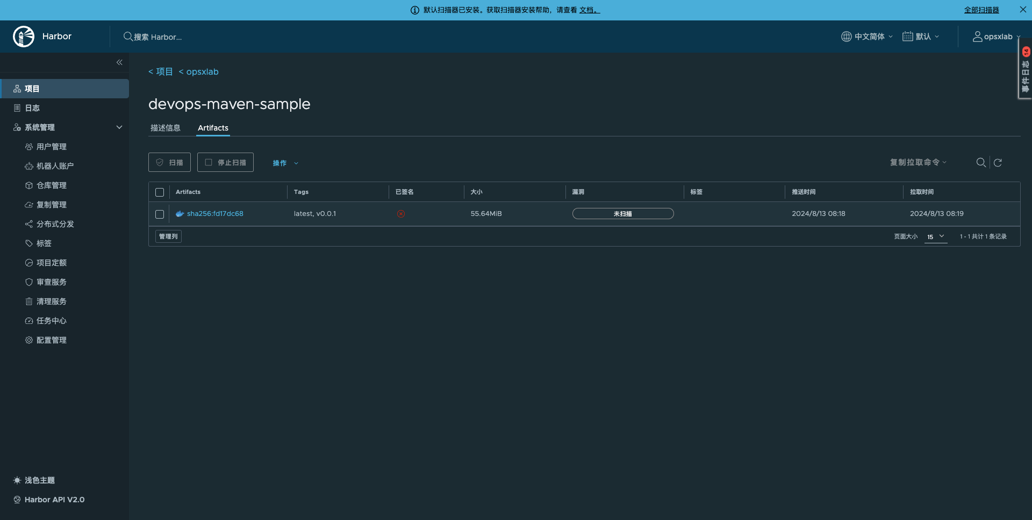1032x520 pixels.
Task: Refresh the artifacts list icon
Action: point(998,162)
